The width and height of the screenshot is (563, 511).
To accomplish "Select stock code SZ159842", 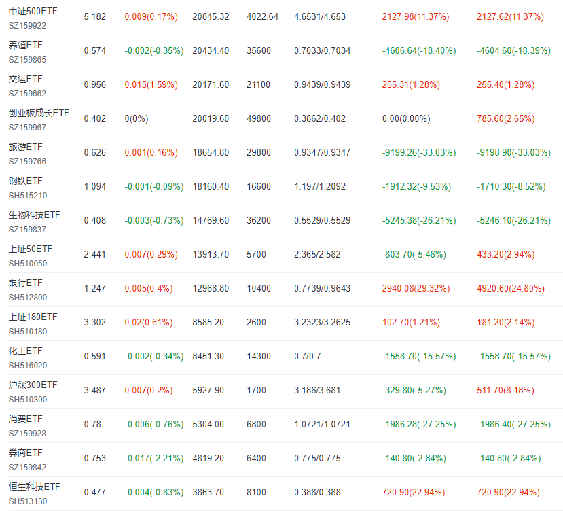I will 27,467.
